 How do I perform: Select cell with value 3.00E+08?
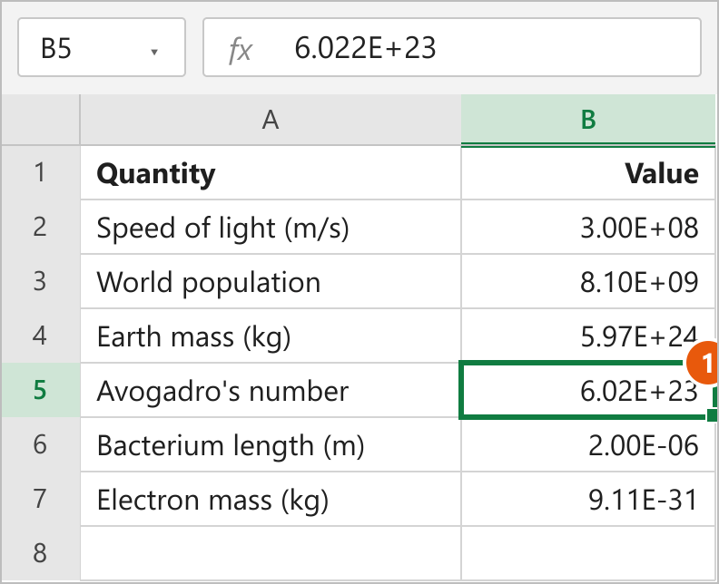click(588, 227)
